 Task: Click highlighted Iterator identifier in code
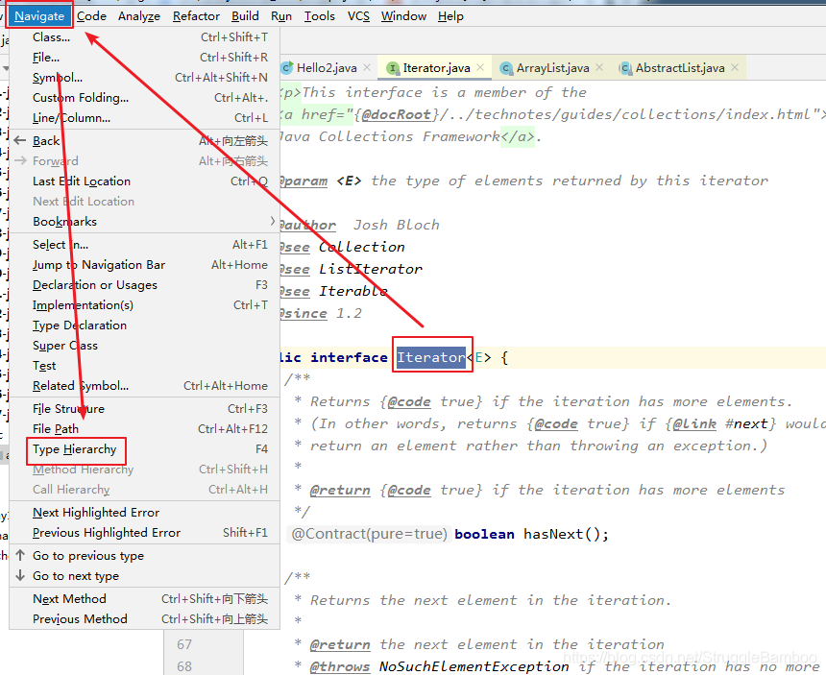click(x=431, y=357)
